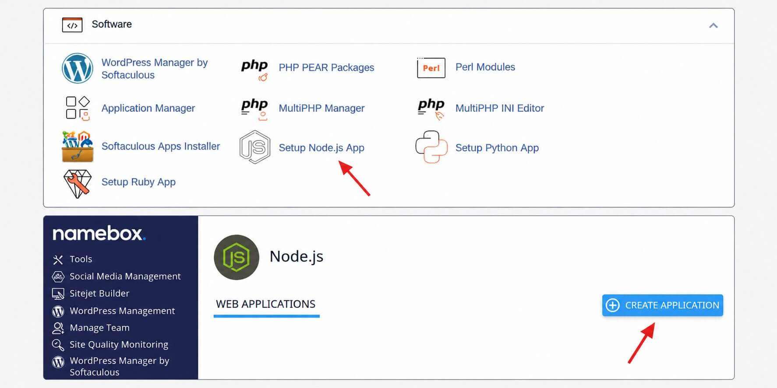The image size is (777, 388).
Task: Open the Application Manager icon
Action: pyautogui.click(x=78, y=108)
